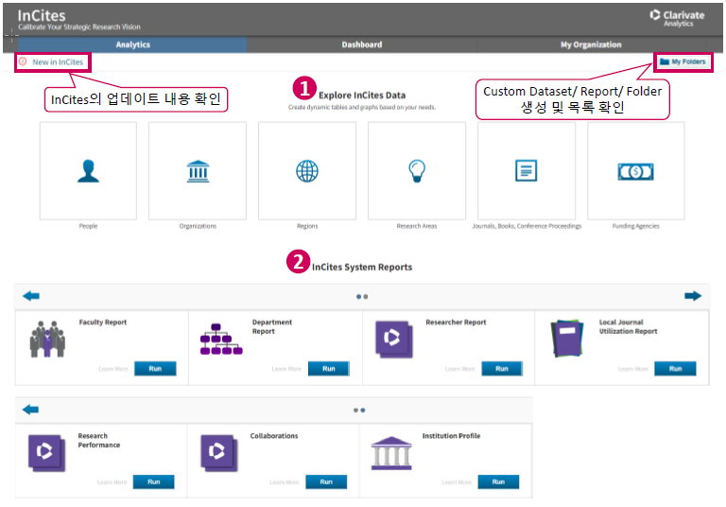The image size is (726, 507).
Task: Click the Research Performance purple icon
Action: point(46,453)
